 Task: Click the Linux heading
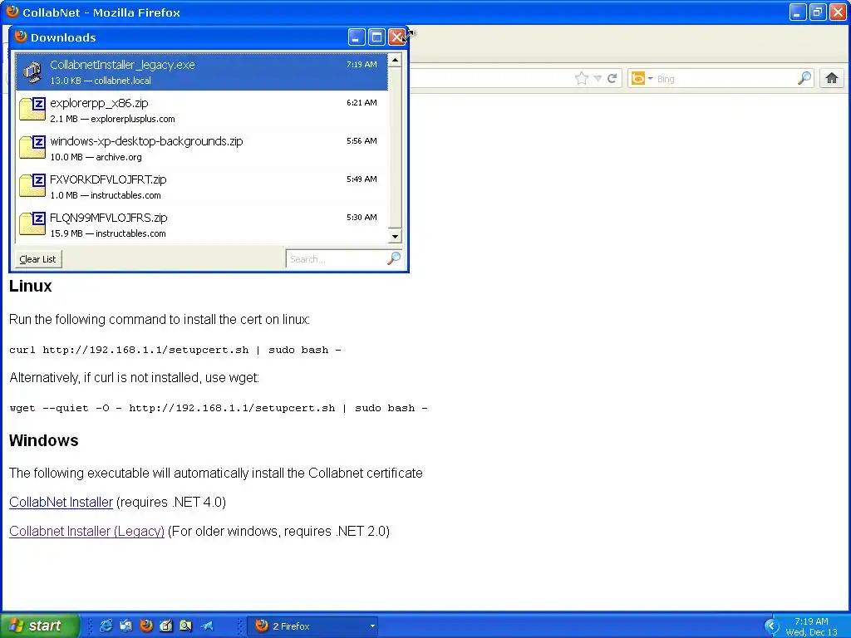pyautogui.click(x=31, y=286)
